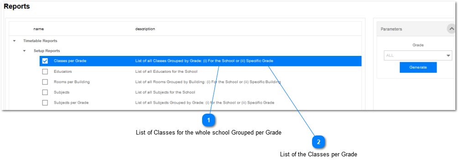Select the Classes per Grade row name
Screen dimensions: 459x165
70,61
